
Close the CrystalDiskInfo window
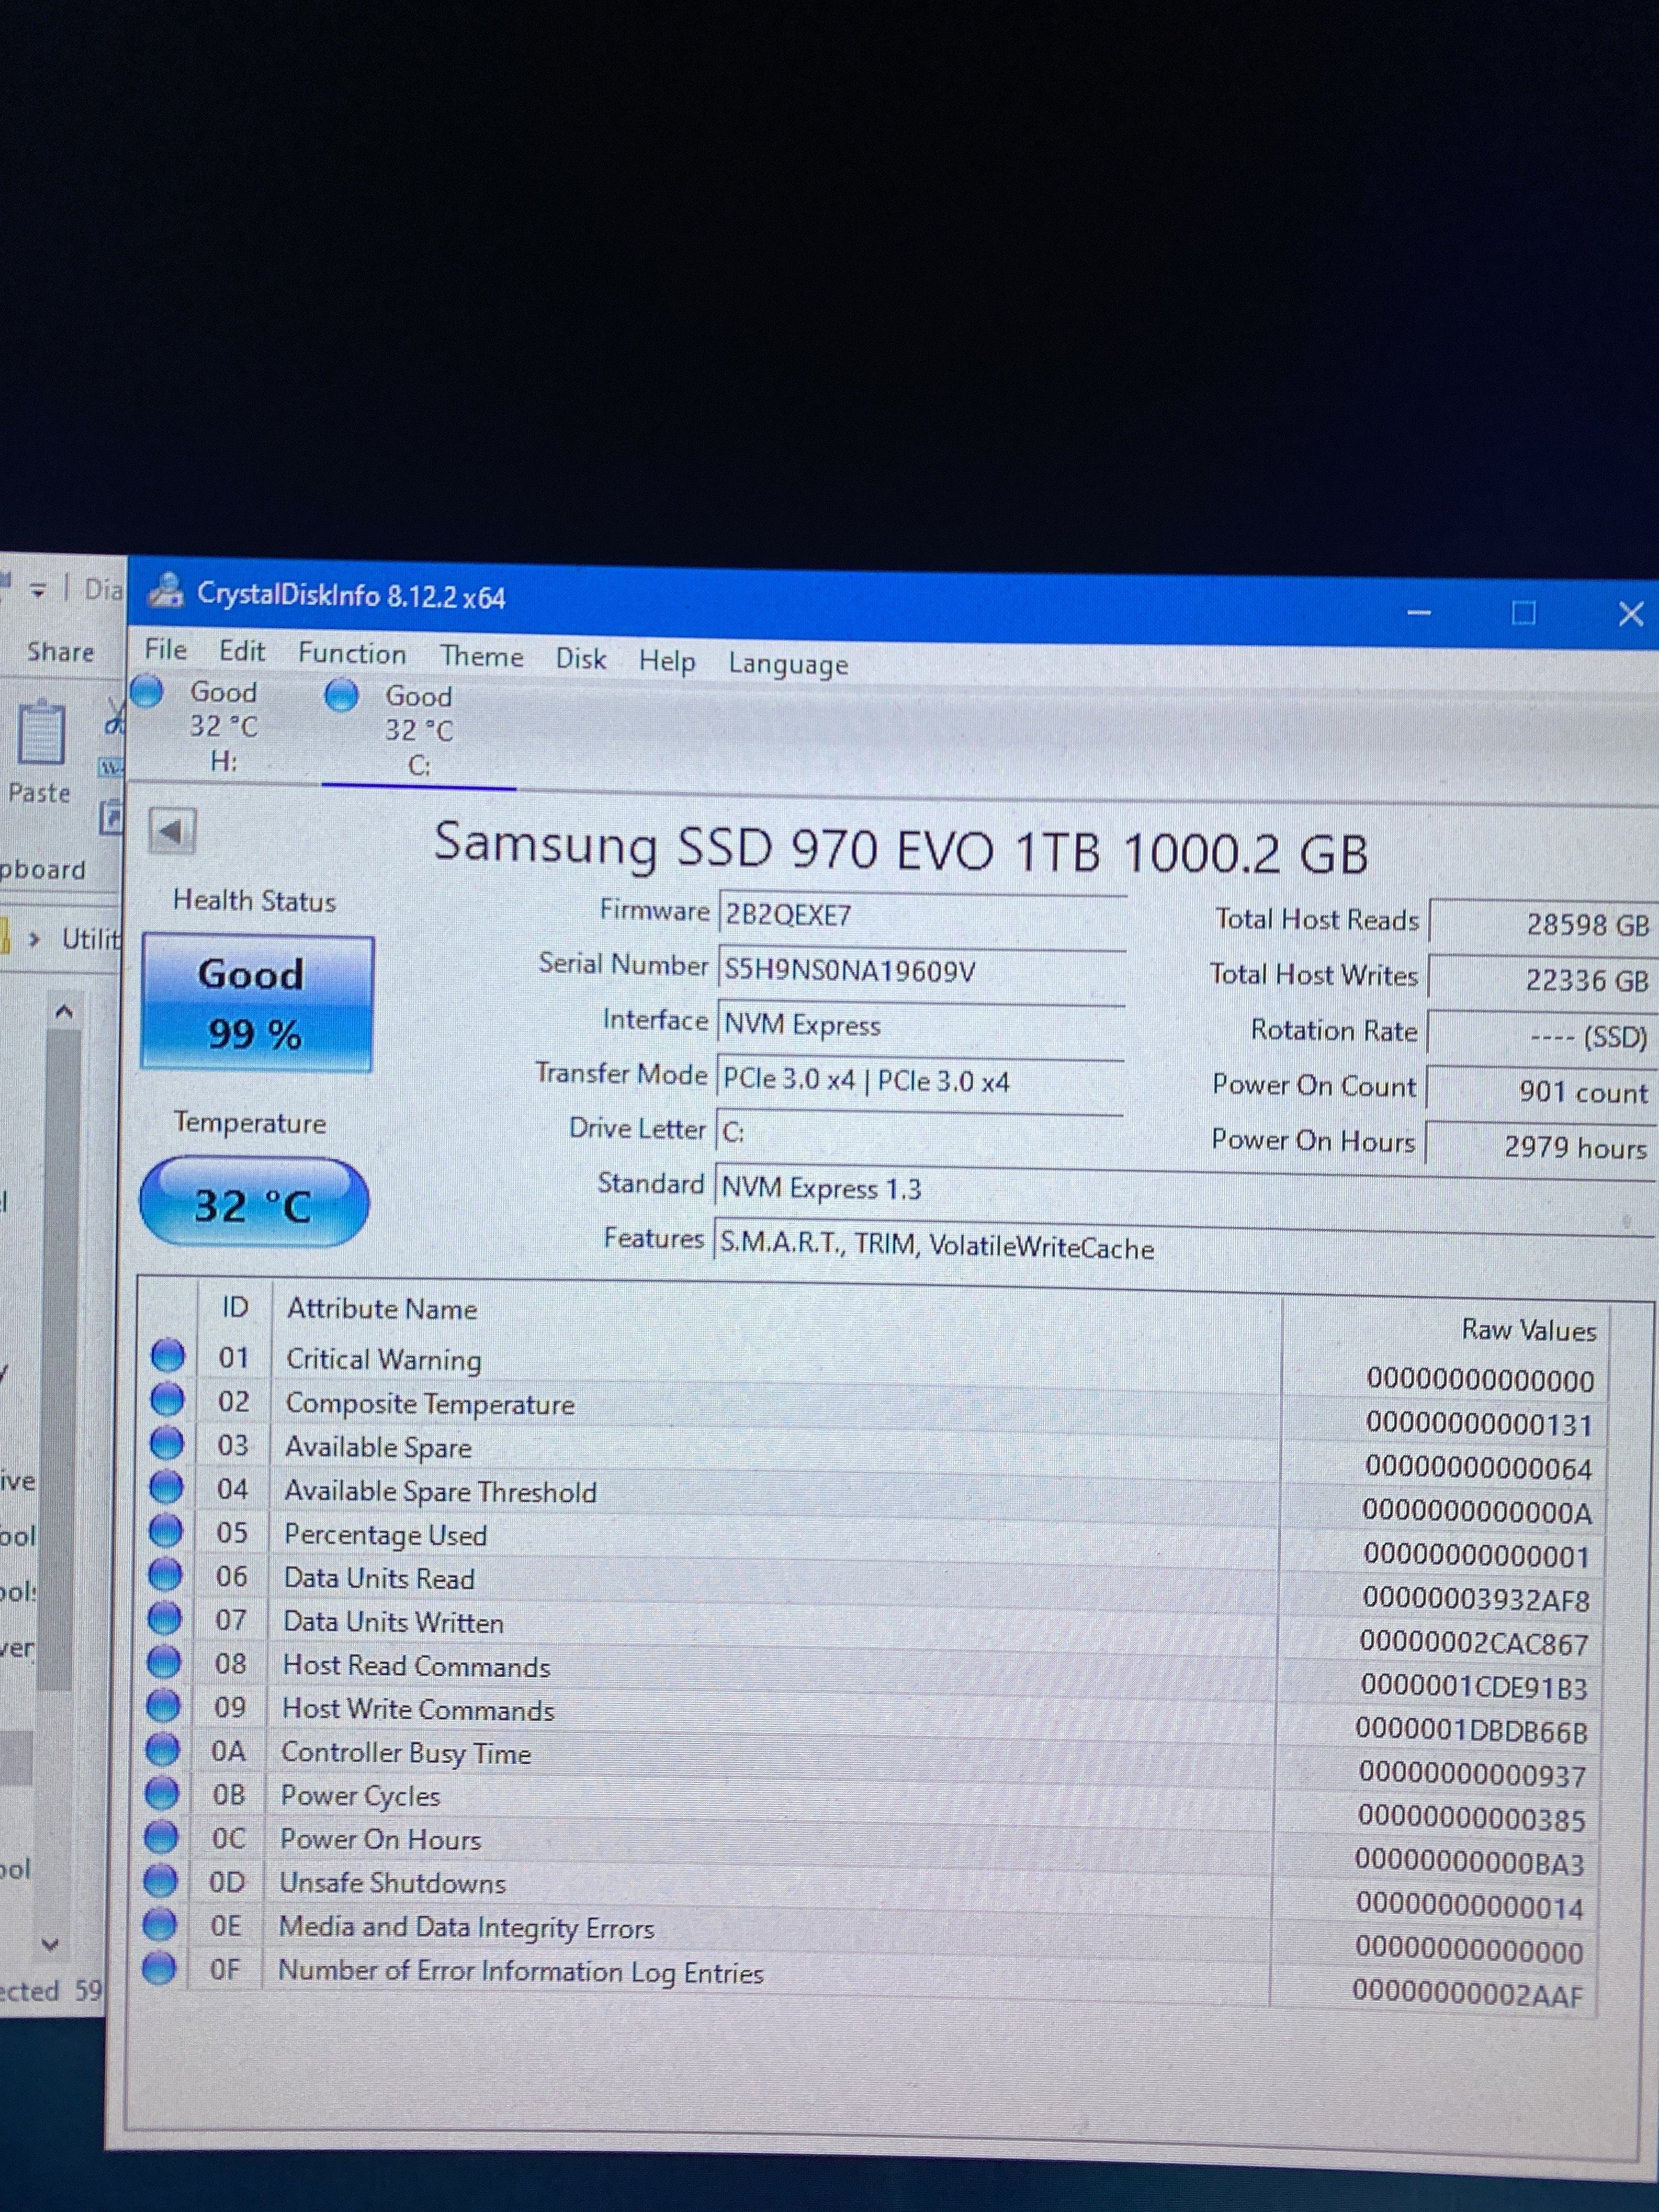point(1630,614)
